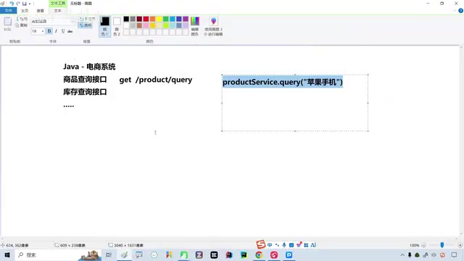Click the Cut (剪切) button
This screenshot has height=261, width=464.
[x=21, y=19]
